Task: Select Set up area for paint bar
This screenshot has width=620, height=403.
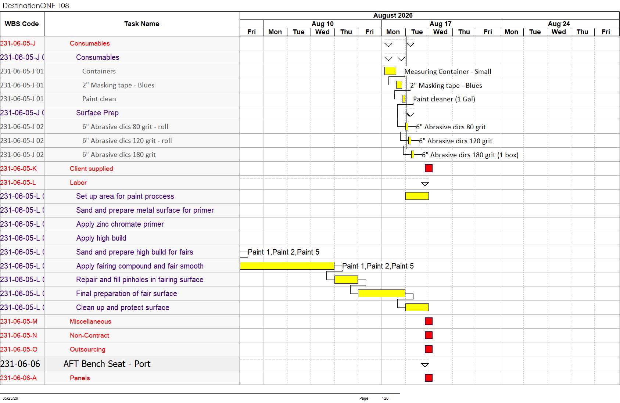Action: click(417, 196)
